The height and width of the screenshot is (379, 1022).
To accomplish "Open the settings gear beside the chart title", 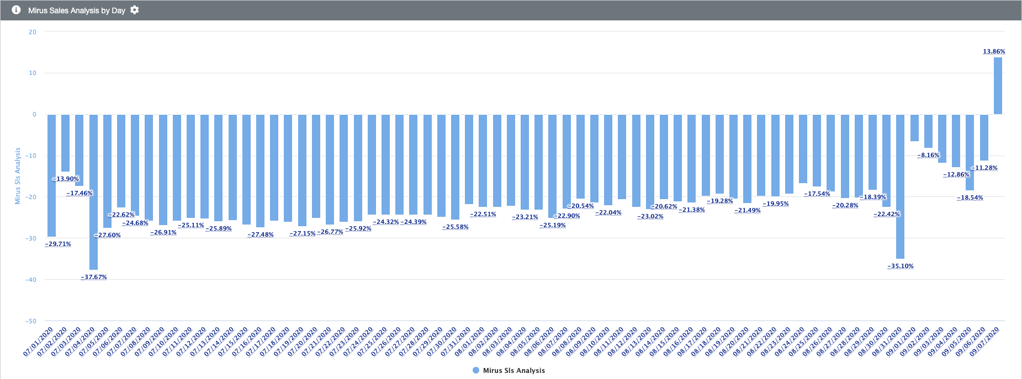I will pyautogui.click(x=135, y=10).
